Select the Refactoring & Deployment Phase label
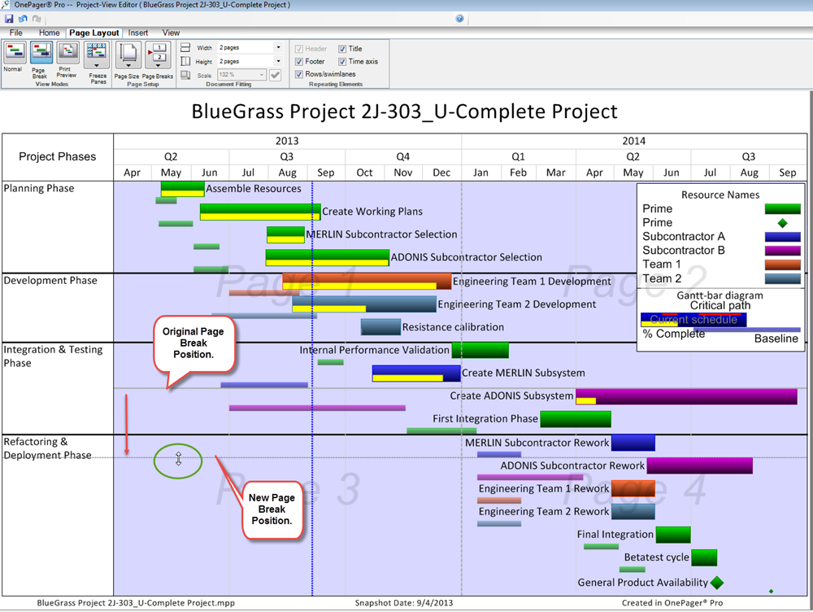The width and height of the screenshot is (813, 612). pyautogui.click(x=48, y=448)
